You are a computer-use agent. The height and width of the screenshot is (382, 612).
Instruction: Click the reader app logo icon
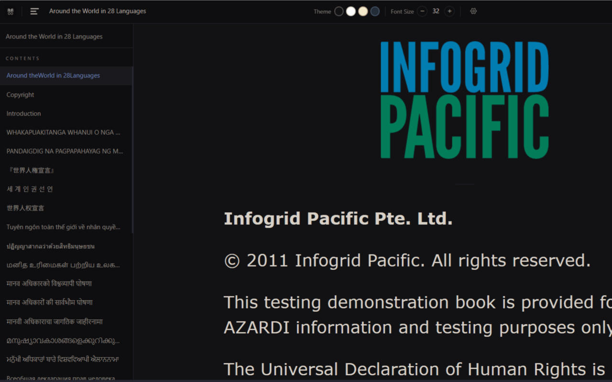coord(11,11)
